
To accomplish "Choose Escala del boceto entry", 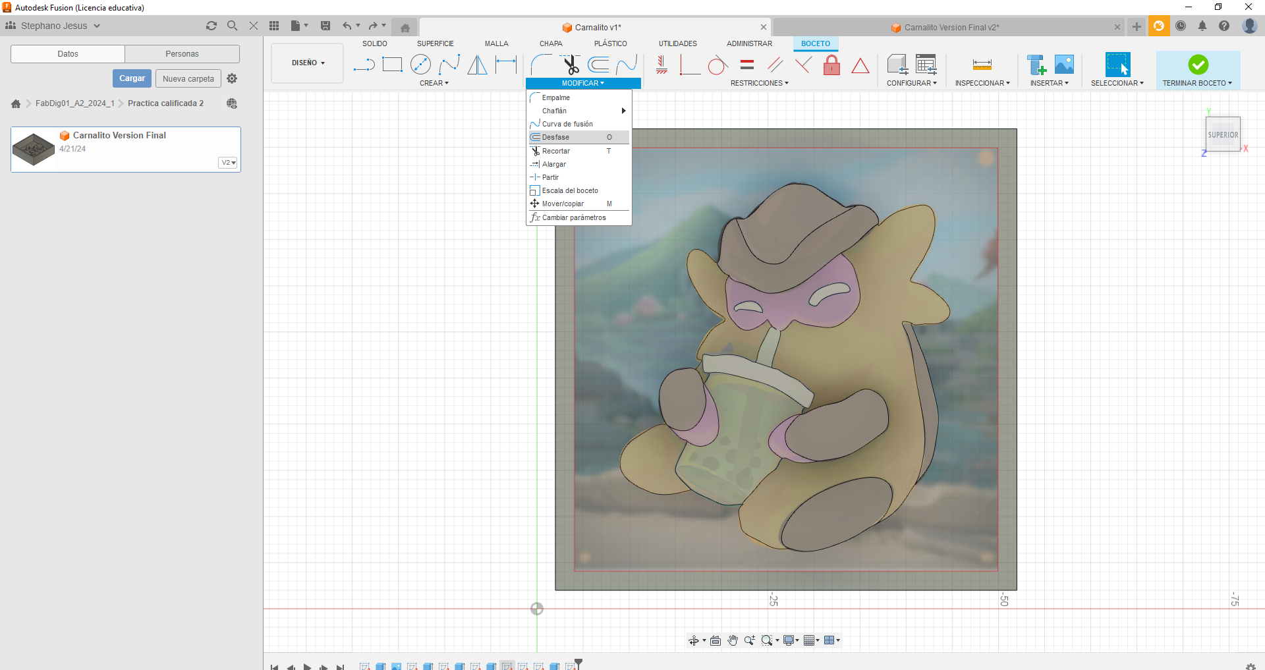I will tap(578, 190).
